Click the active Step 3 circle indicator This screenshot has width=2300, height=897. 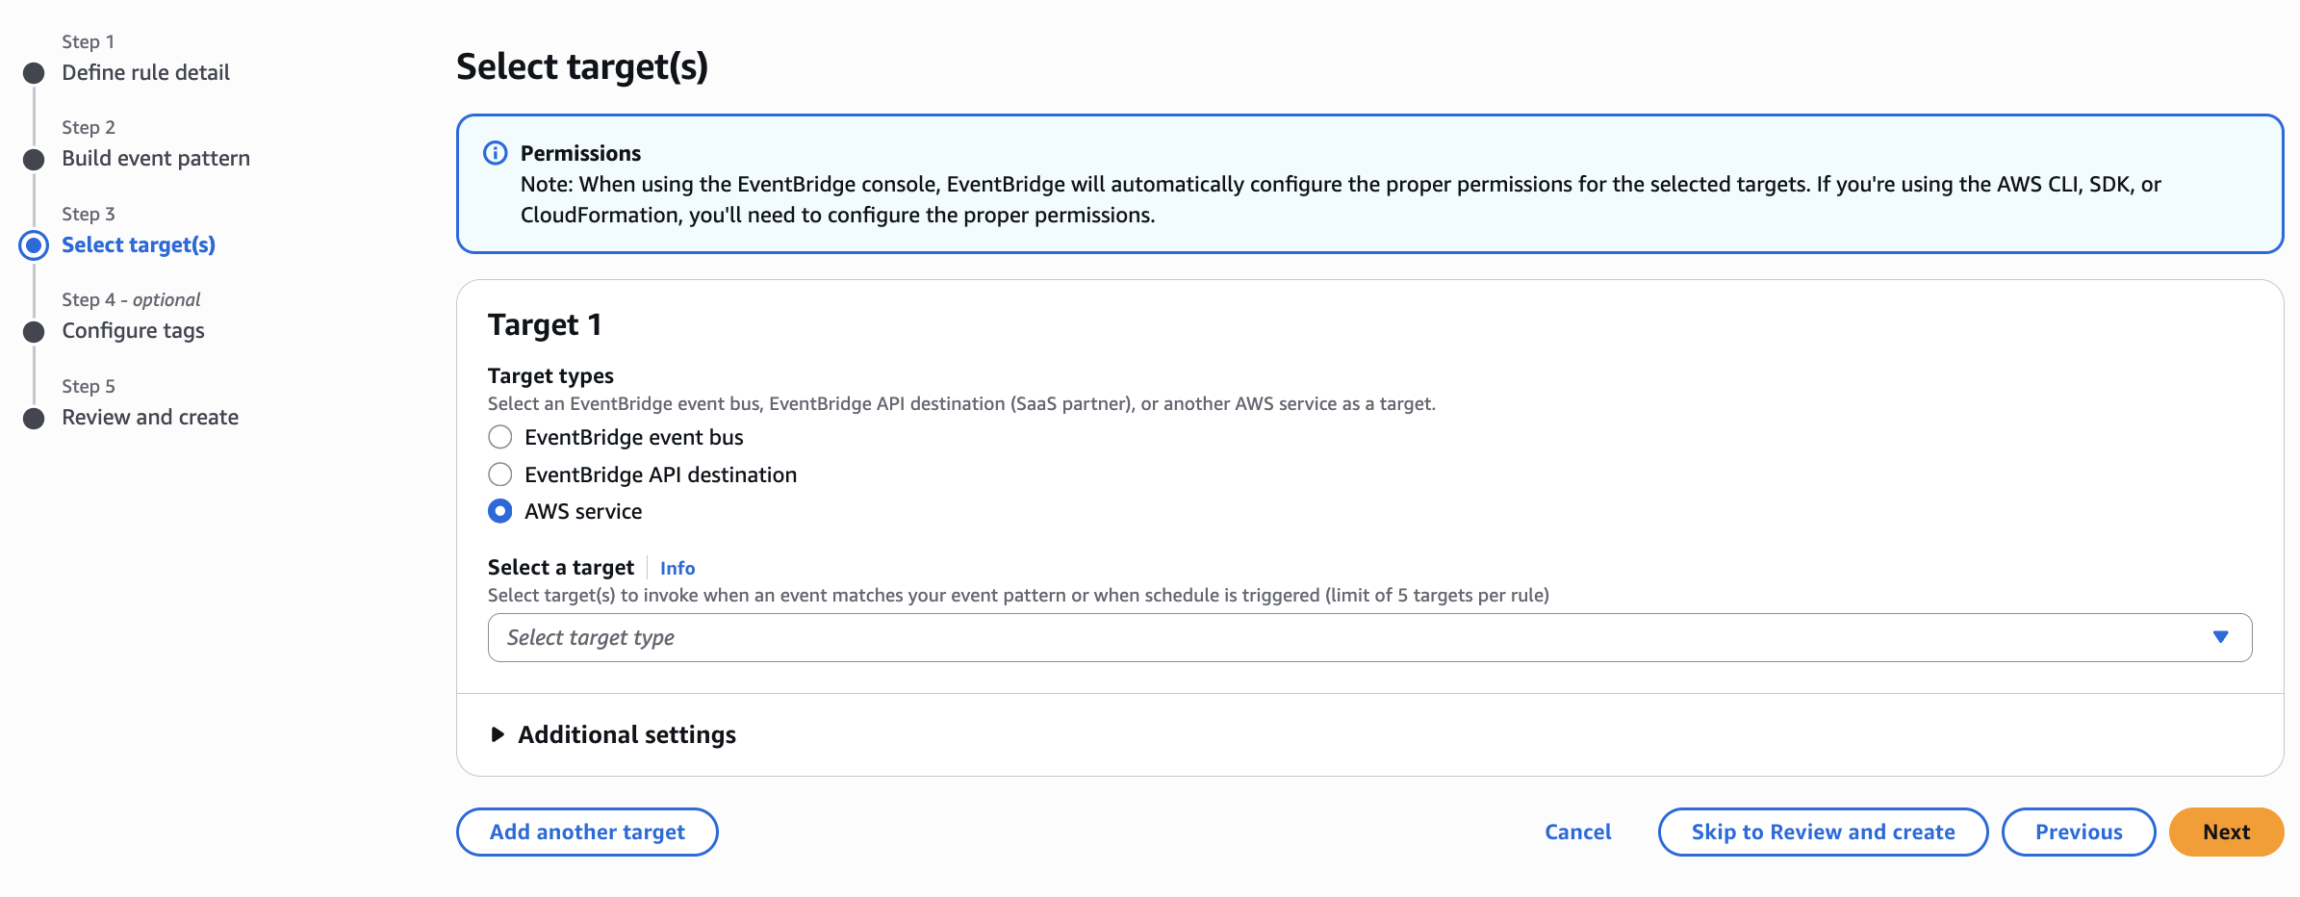point(34,245)
